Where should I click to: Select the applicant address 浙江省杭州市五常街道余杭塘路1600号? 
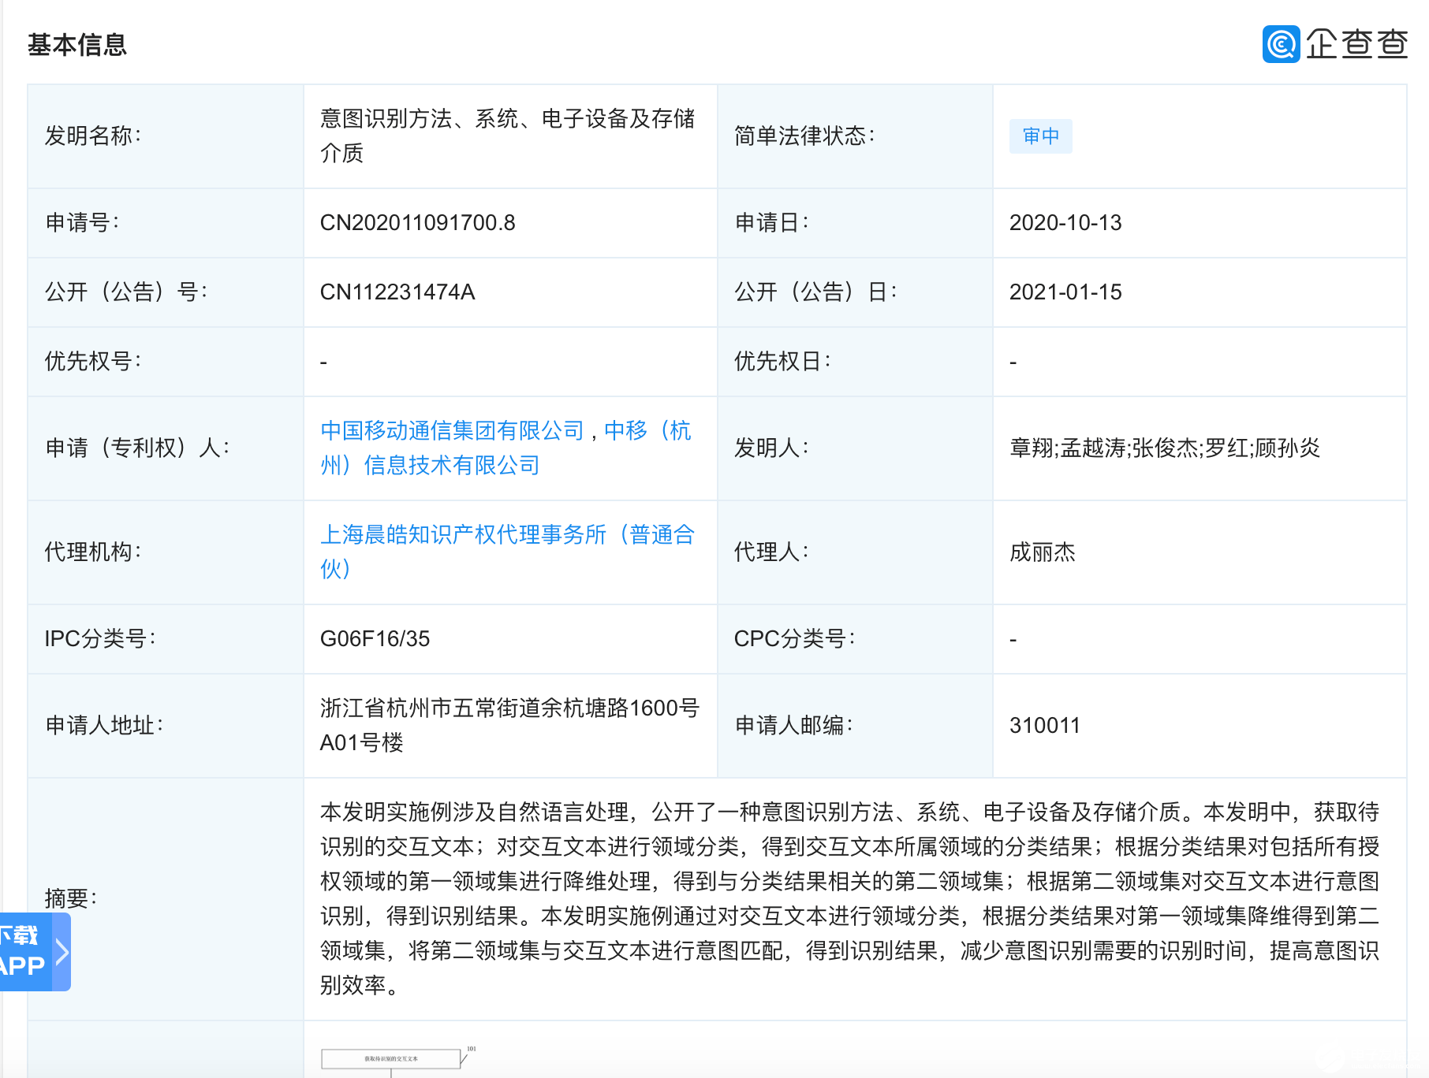pyautogui.click(x=509, y=725)
